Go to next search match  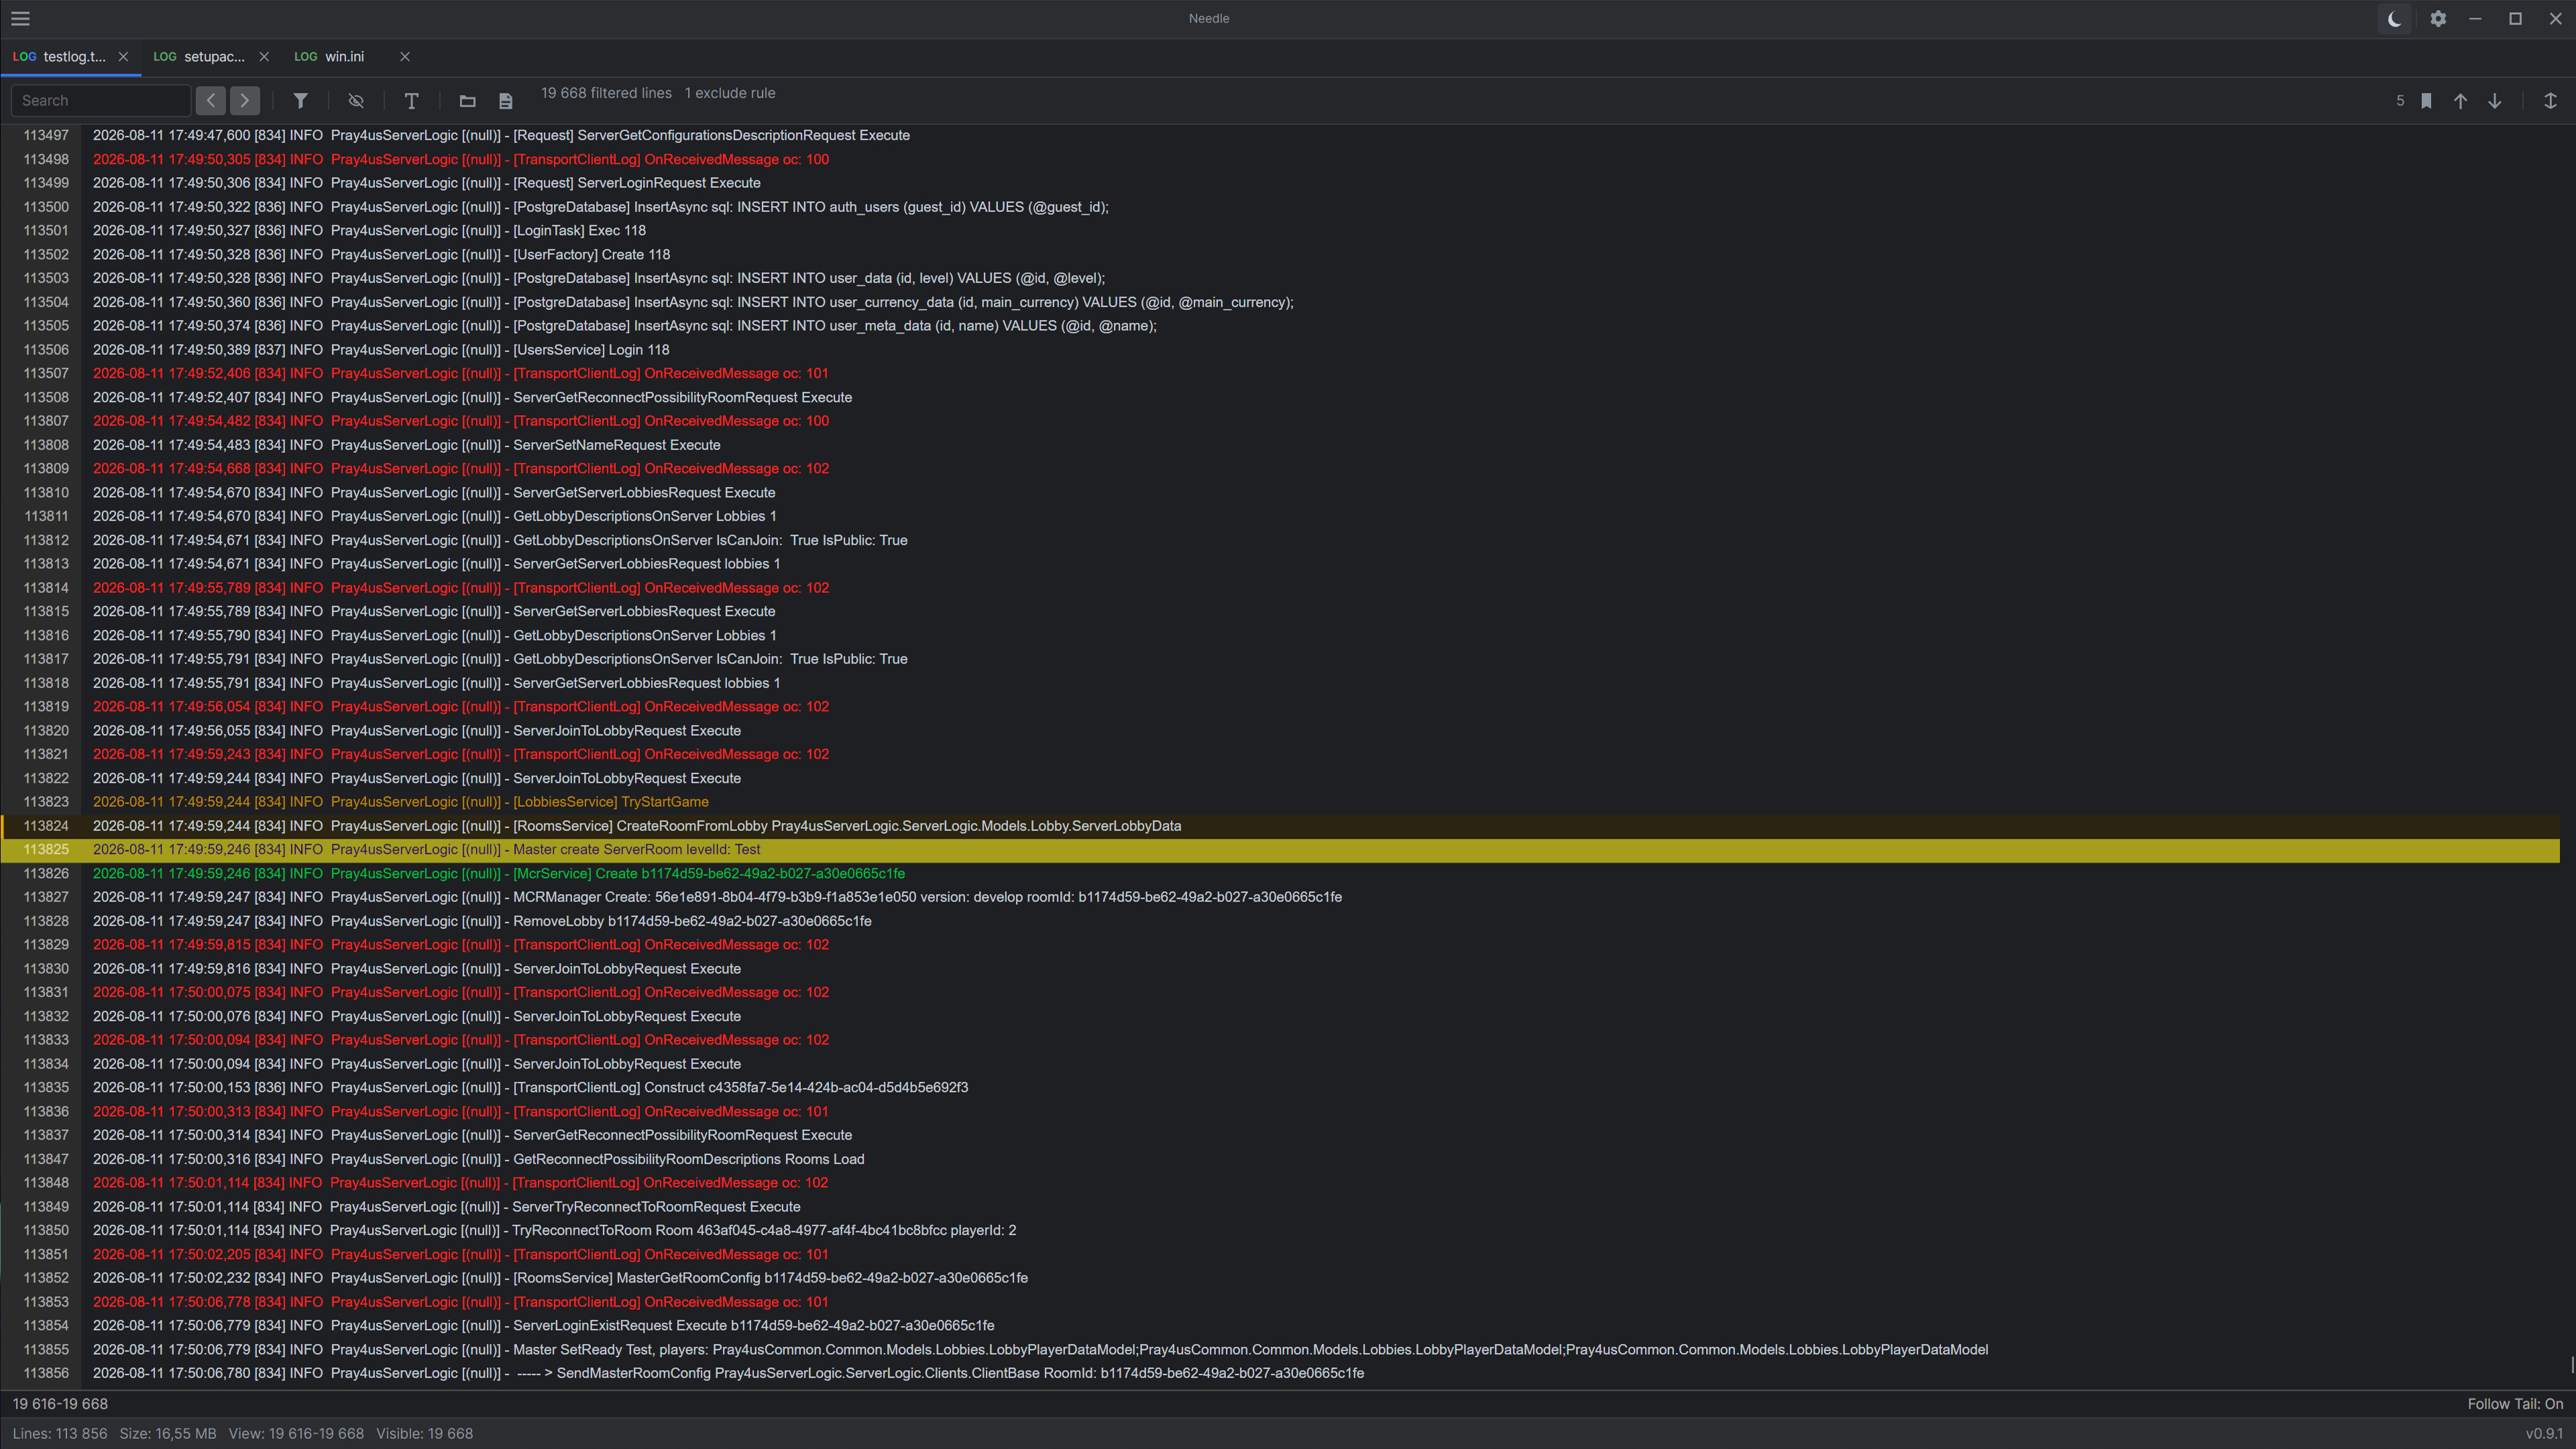(245, 101)
